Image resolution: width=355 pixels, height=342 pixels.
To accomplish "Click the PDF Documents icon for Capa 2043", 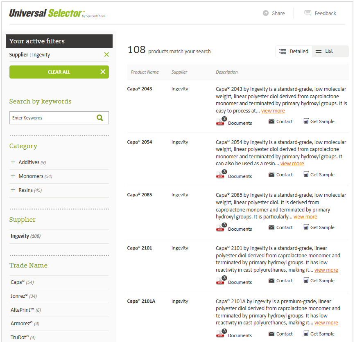I will (221, 122).
